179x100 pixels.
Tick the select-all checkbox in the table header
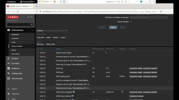pos(38,49)
